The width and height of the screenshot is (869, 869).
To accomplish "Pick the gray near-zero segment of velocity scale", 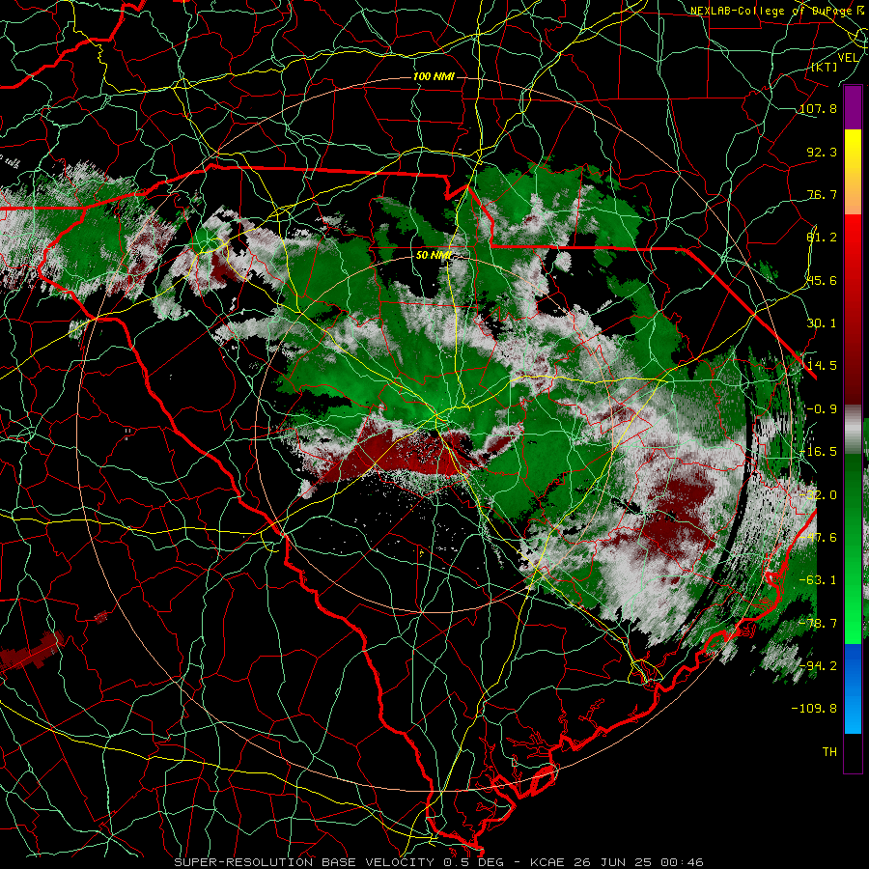I will point(853,430).
